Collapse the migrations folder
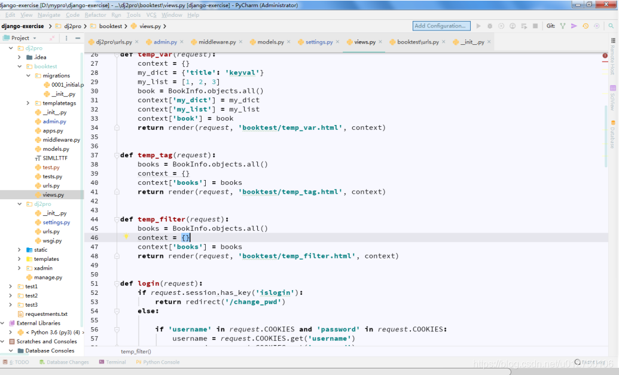The height and width of the screenshot is (375, 619). (27, 75)
